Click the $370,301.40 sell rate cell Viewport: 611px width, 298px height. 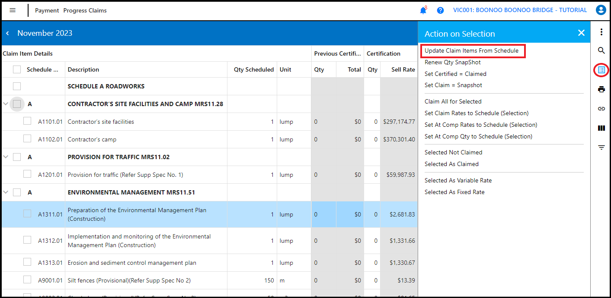coord(399,139)
